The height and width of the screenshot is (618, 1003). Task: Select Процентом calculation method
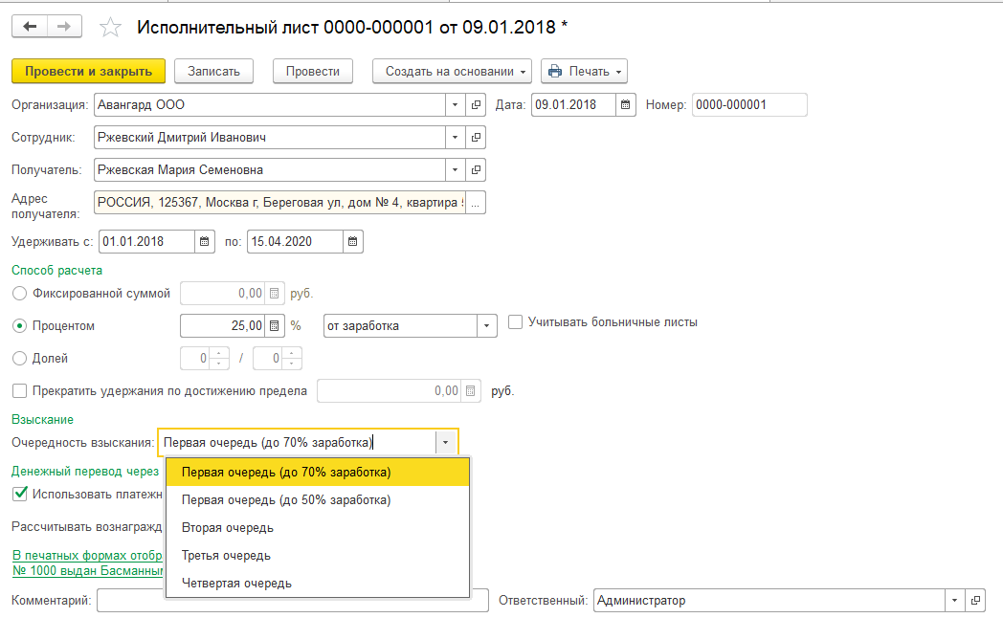(20, 326)
